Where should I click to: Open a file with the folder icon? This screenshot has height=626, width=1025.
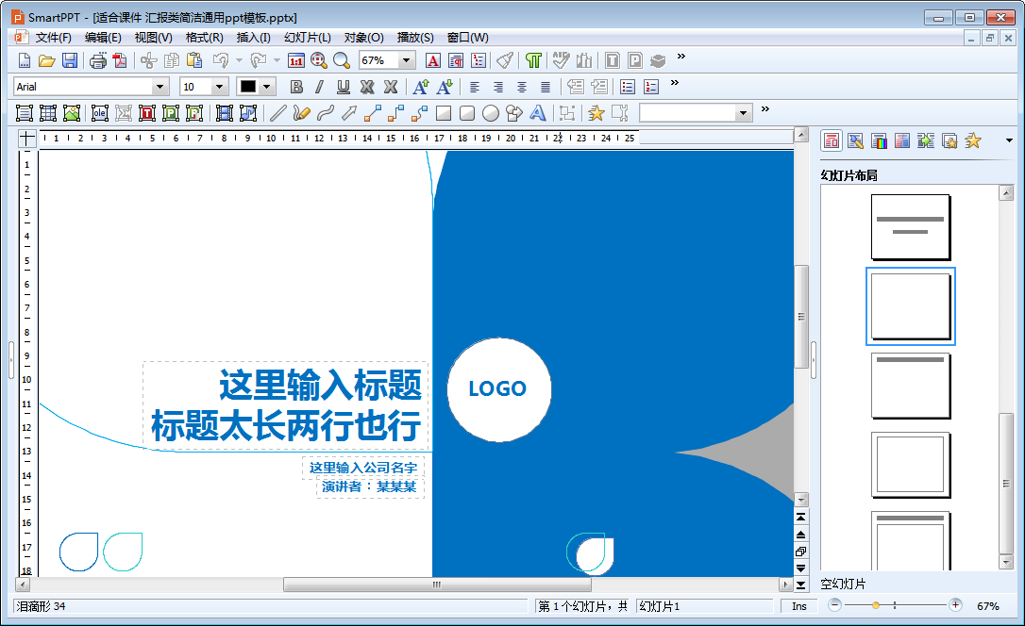46,60
